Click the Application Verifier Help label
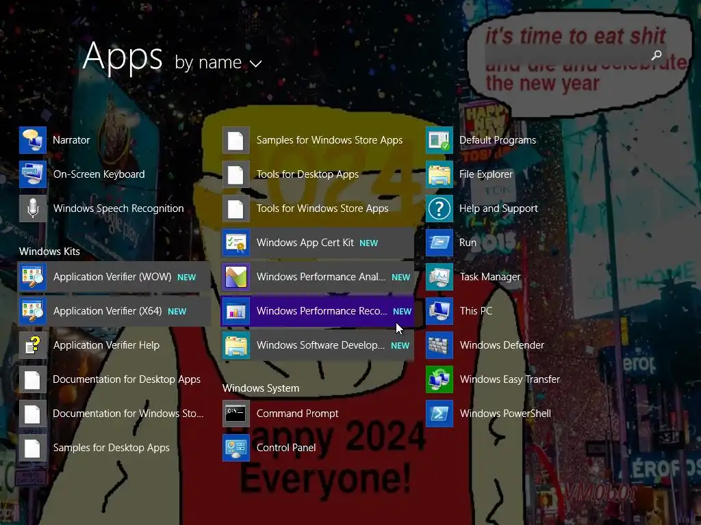701x525 pixels. pos(106,345)
